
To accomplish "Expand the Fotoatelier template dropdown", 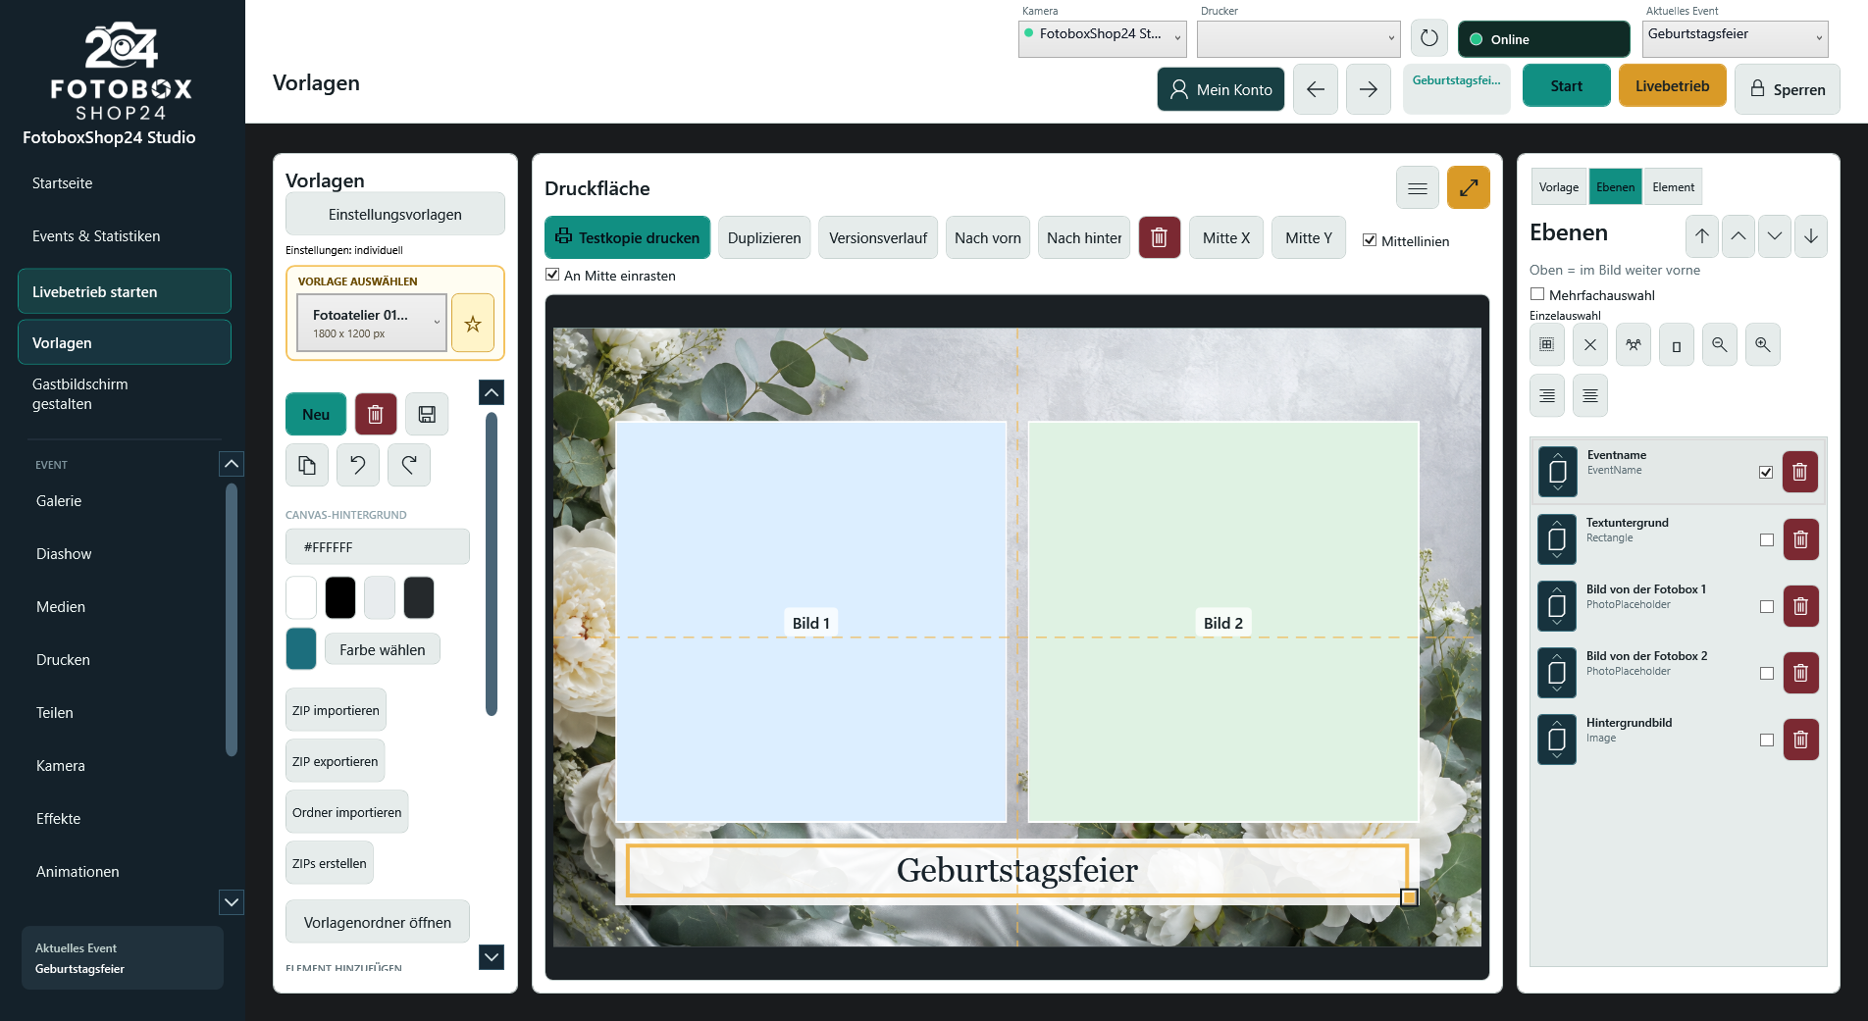I will (372, 323).
